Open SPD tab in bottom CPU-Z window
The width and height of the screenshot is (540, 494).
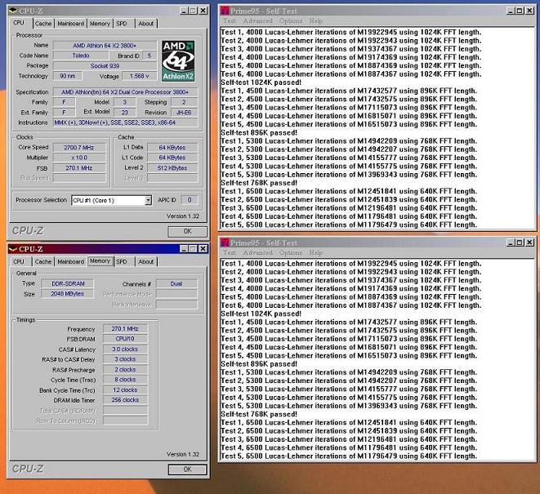(122, 261)
